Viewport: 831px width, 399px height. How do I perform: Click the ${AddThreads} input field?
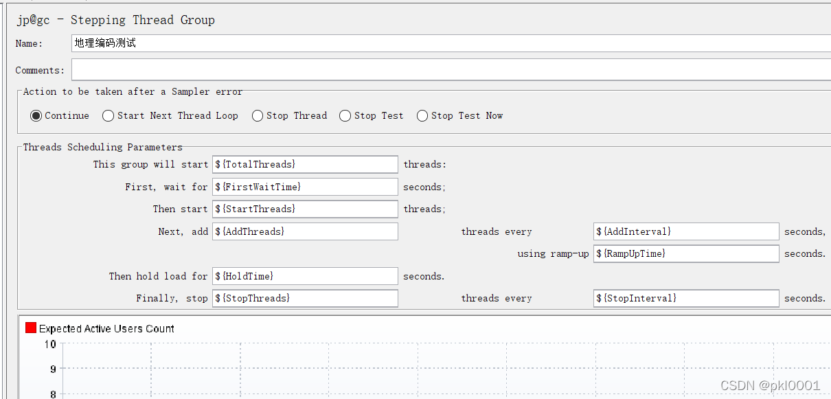click(x=305, y=231)
